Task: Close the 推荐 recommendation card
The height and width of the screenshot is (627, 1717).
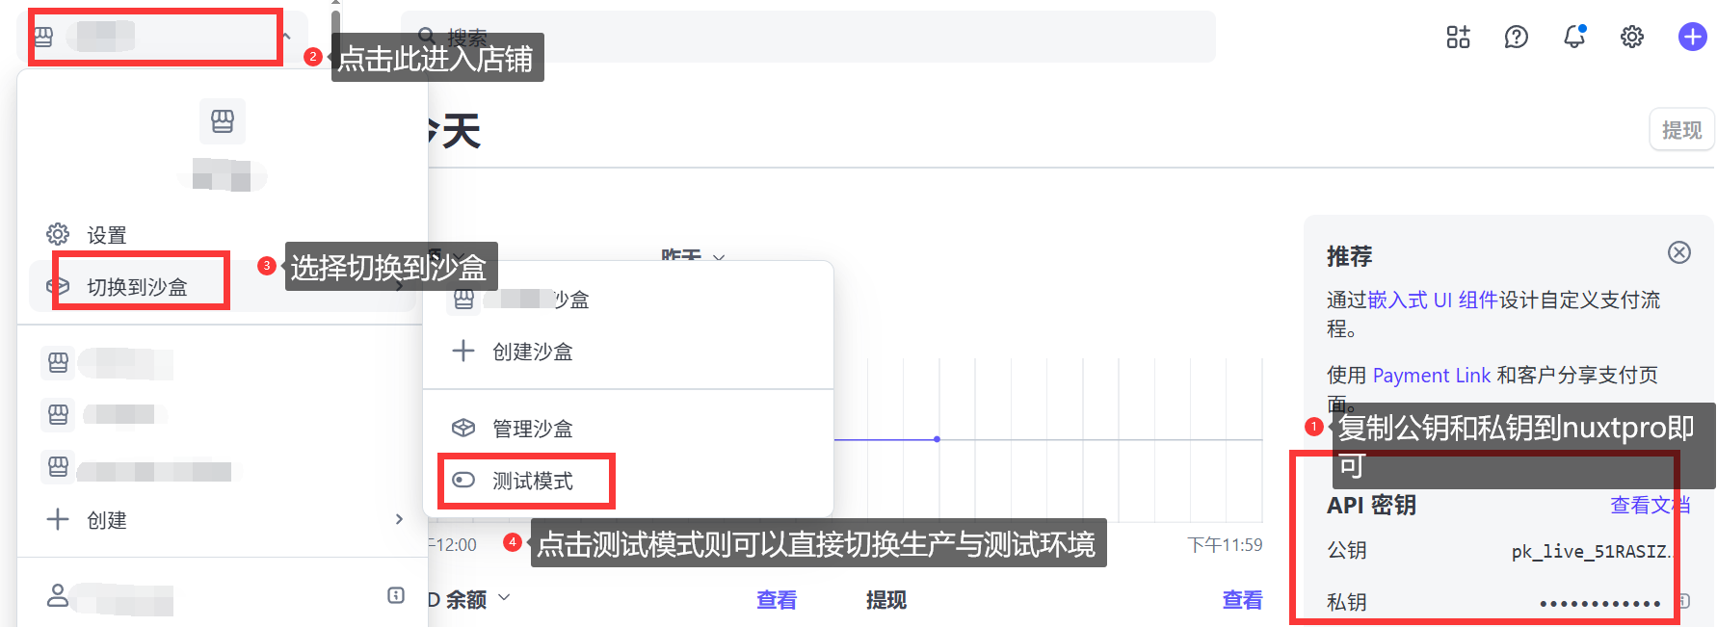Action: coord(1678,252)
